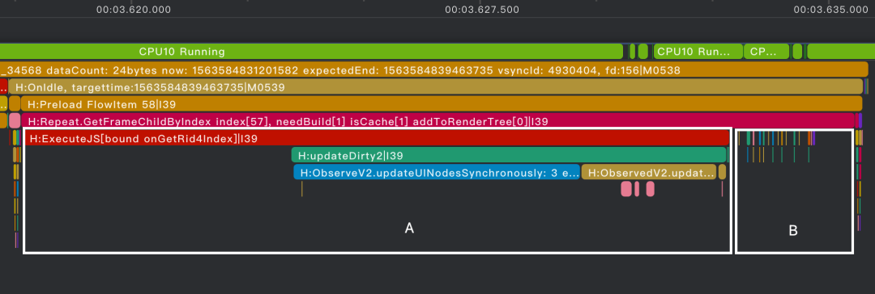Select the green 'CP...' CPU slice
The height and width of the screenshot is (294, 875).
click(x=766, y=52)
